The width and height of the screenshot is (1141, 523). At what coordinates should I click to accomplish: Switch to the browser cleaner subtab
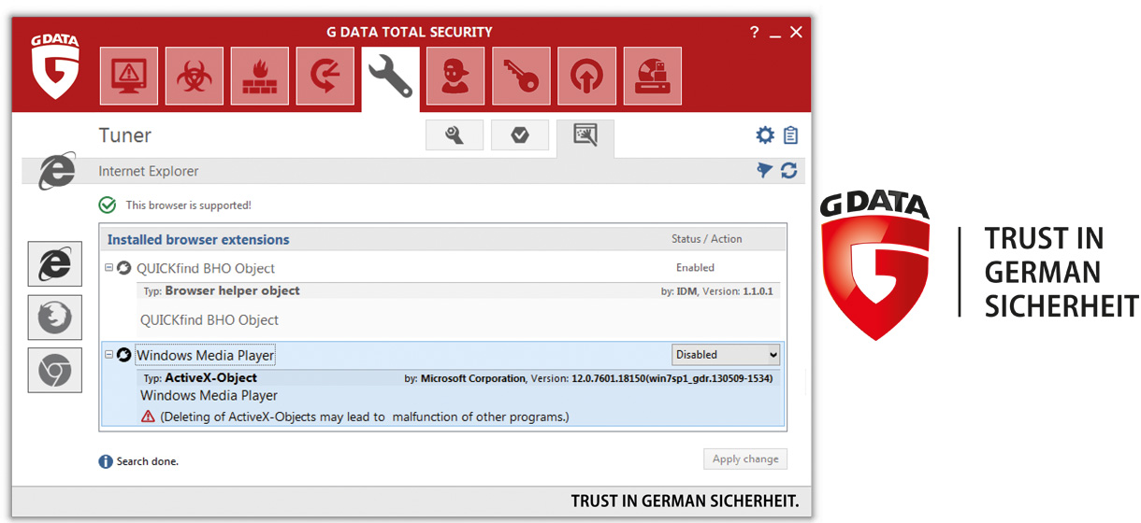(x=585, y=137)
